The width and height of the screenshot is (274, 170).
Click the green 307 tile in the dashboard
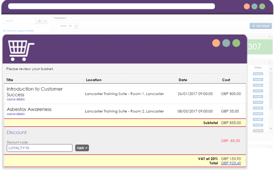tap(260, 47)
